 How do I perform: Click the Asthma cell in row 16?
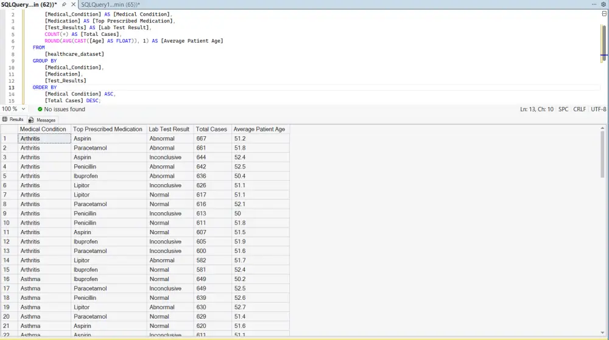[x=44, y=279]
